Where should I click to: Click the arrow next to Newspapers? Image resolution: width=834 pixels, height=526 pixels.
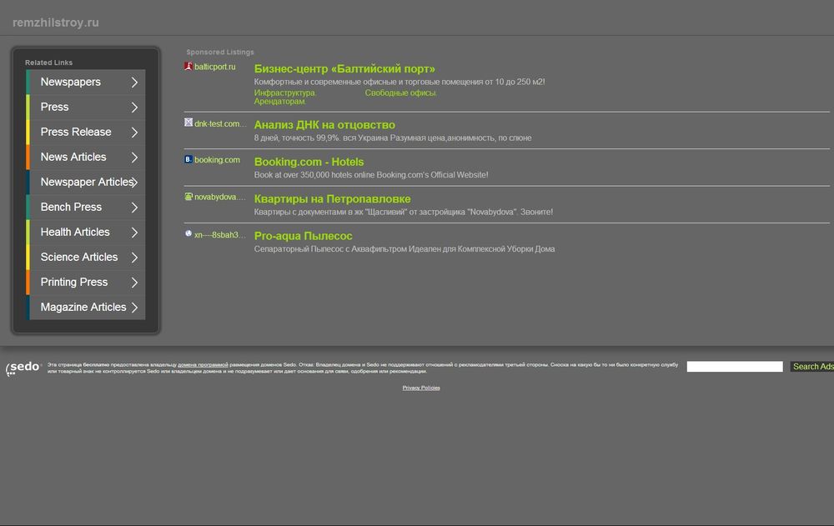coord(134,83)
